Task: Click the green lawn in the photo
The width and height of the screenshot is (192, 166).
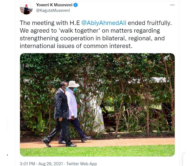Action: pyautogui.click(x=97, y=150)
